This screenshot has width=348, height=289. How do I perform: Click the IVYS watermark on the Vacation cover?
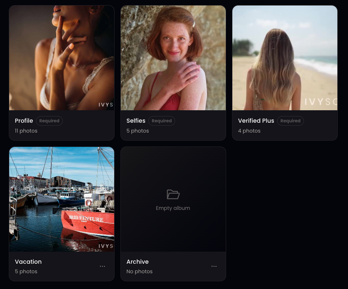tap(106, 245)
